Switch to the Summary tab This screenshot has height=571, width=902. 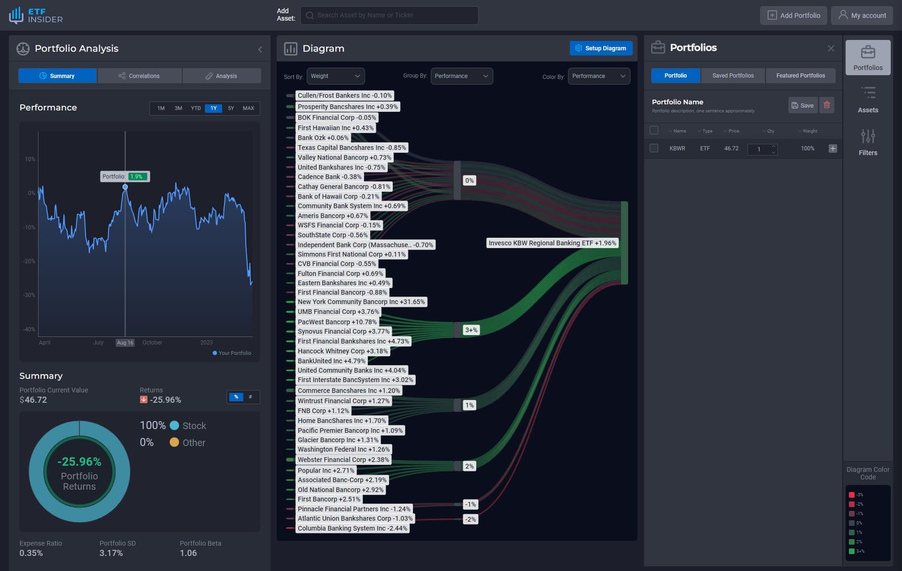[x=57, y=76]
